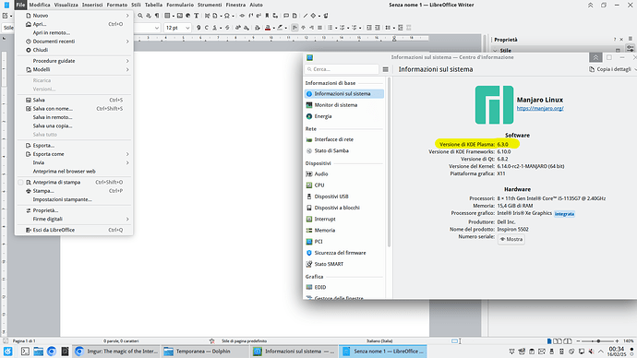Image resolution: width=637 pixels, height=358 pixels.
Task: Click the unordered bullet list icon
Action: pos(330,28)
